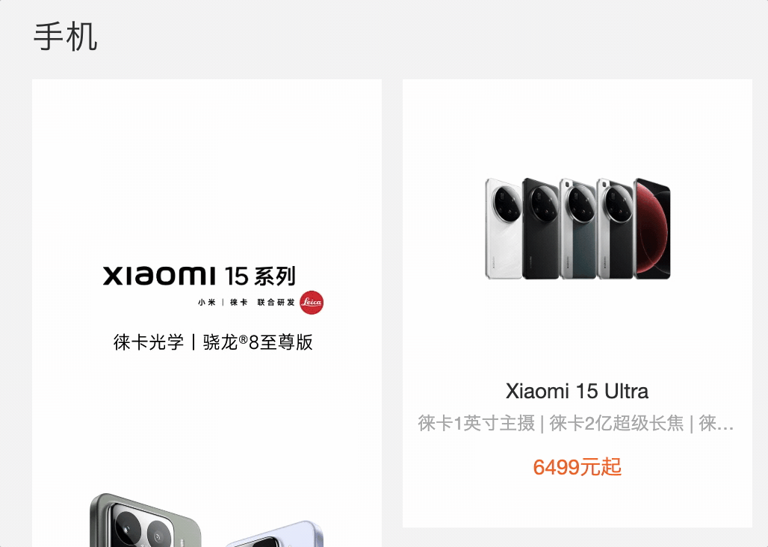Click the third phone with dark green back

pos(578,229)
